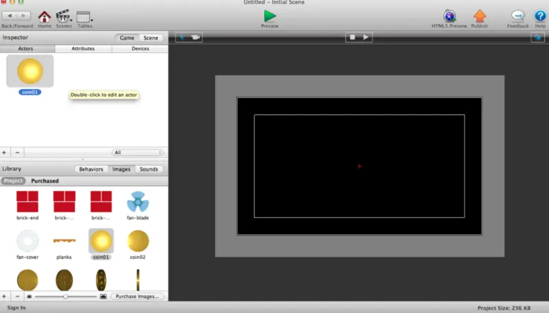The height and width of the screenshot is (313, 549).
Task: Click Purchase Images button
Action: pyautogui.click(x=137, y=297)
